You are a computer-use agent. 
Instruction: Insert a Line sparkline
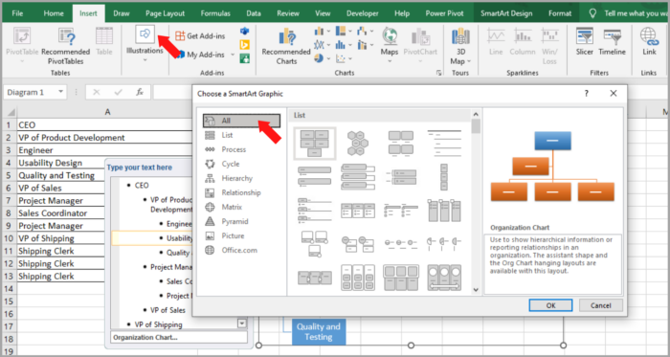pos(496,35)
